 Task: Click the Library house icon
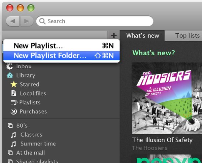click(x=10, y=75)
